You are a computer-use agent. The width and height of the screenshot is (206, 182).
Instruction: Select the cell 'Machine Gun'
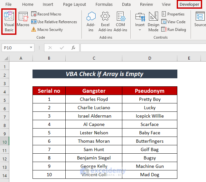[x=150, y=166]
